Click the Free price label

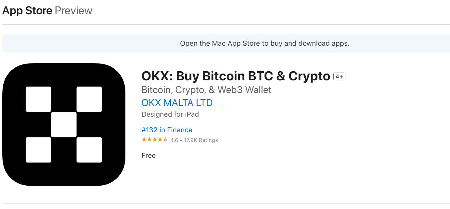click(148, 155)
